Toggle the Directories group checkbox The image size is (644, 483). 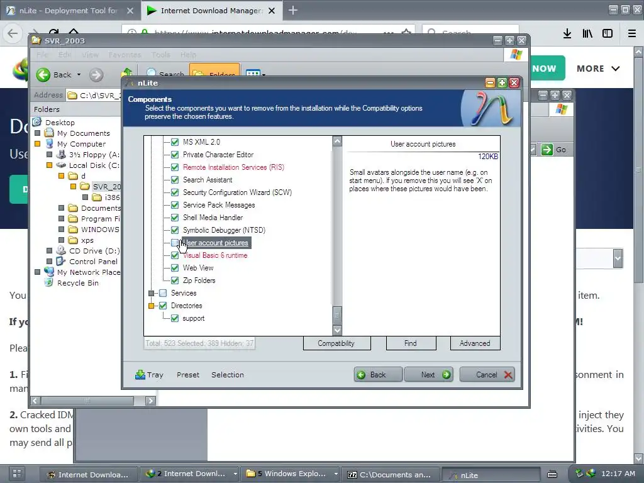click(x=163, y=306)
